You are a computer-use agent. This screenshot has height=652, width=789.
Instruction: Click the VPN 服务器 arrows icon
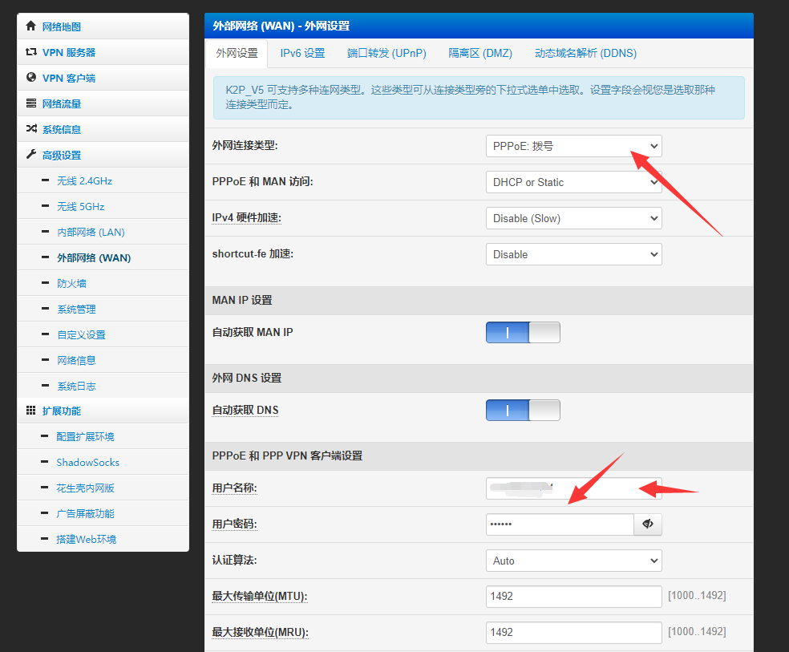(x=31, y=52)
